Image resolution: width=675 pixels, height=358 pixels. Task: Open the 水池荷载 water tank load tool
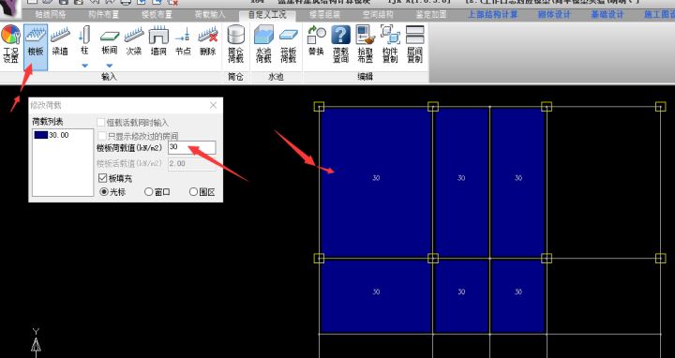click(x=263, y=44)
